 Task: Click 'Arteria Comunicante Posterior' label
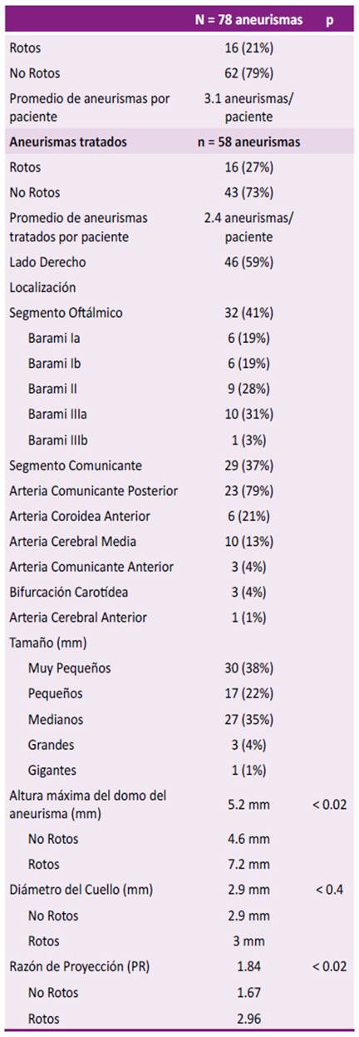click(93, 491)
